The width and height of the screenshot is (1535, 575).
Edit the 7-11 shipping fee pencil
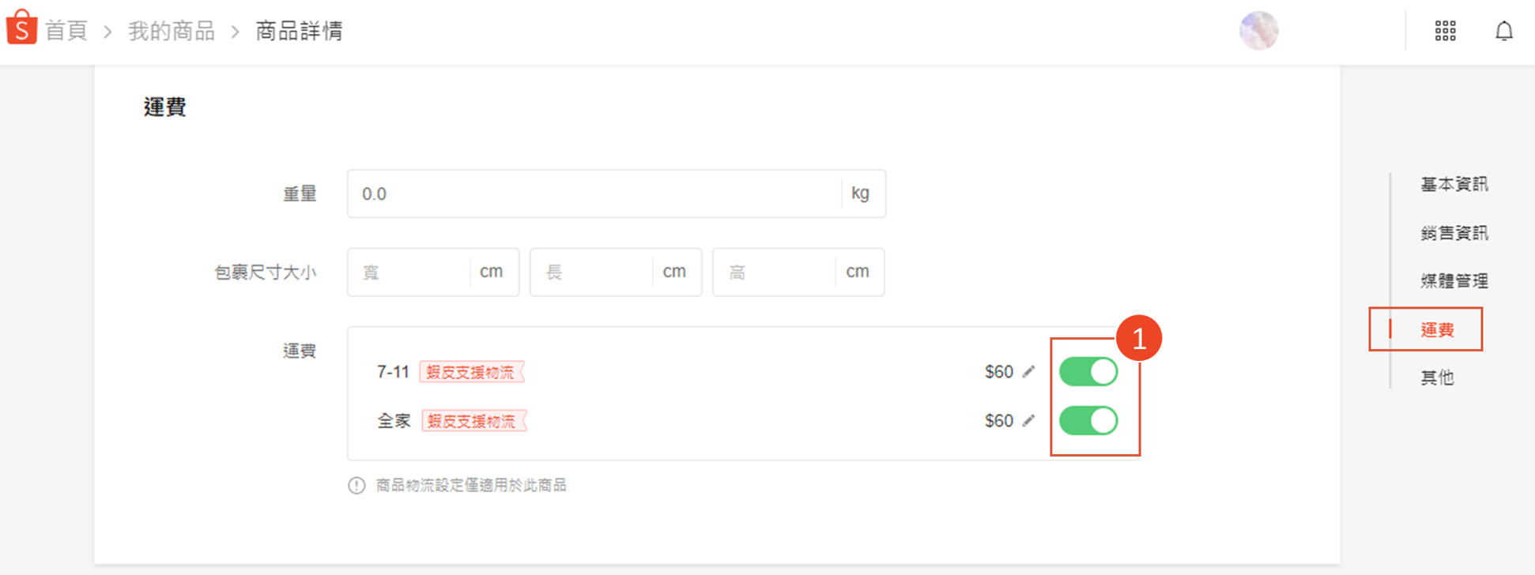[1028, 371]
